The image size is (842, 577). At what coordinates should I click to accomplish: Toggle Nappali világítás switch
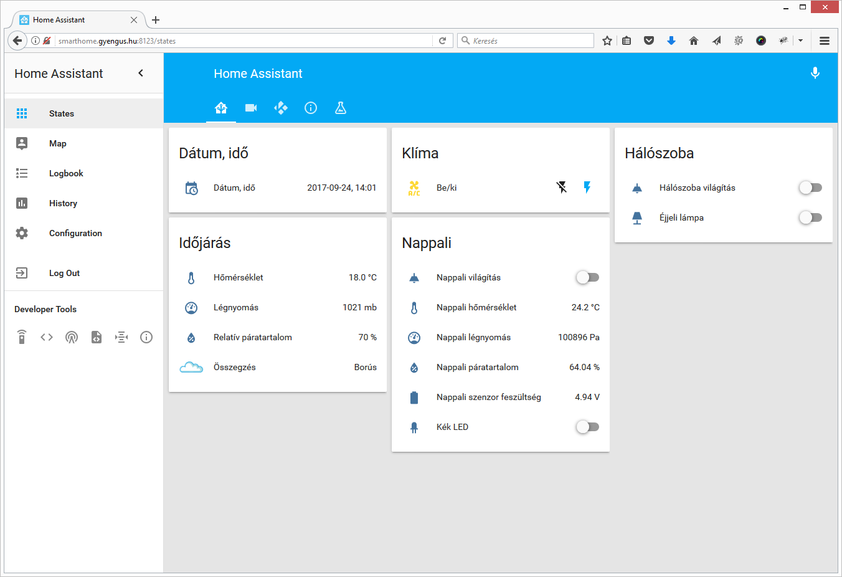[x=587, y=277]
